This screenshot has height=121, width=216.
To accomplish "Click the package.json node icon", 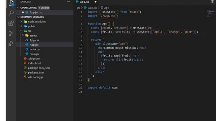I will [25, 73].
